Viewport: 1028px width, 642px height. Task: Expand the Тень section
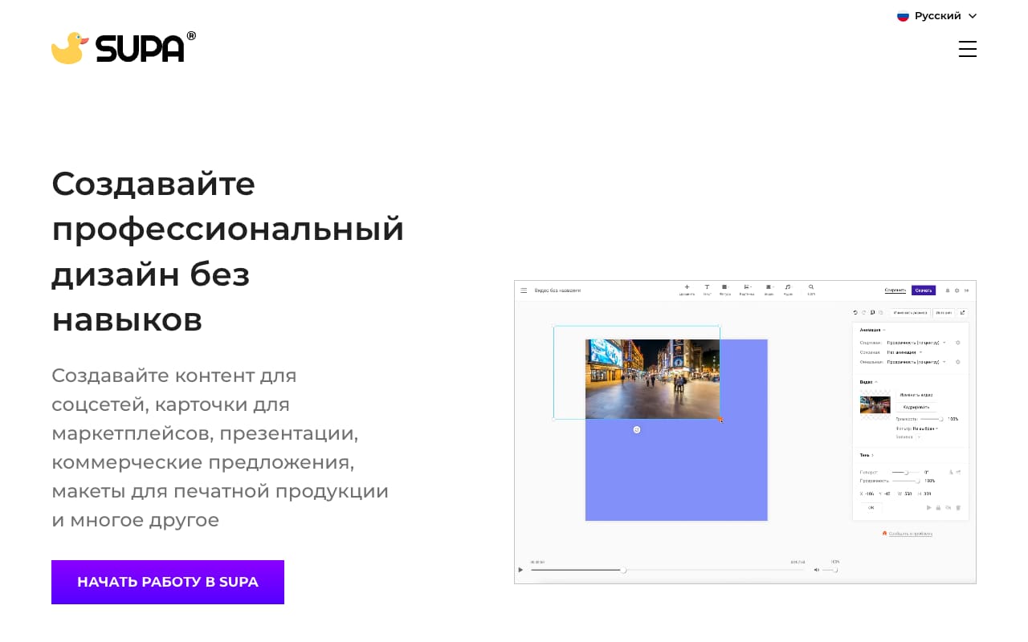(867, 455)
